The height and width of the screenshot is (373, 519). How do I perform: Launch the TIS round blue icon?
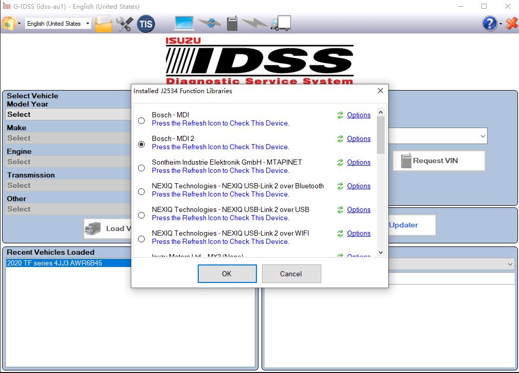pyautogui.click(x=146, y=24)
